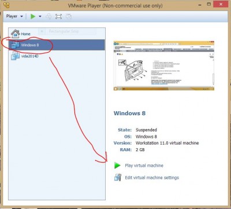The height and width of the screenshot is (209, 231).
Task: Click the Suspended state value
Action: [x=146, y=130]
